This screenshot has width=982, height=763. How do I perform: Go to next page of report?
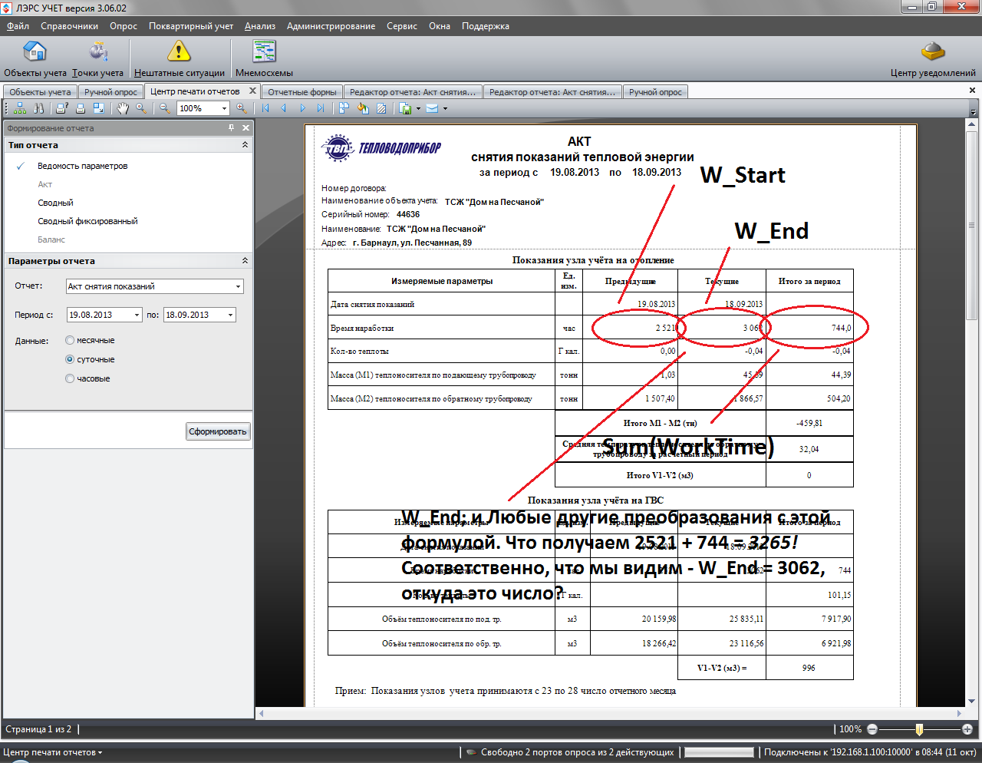(302, 108)
